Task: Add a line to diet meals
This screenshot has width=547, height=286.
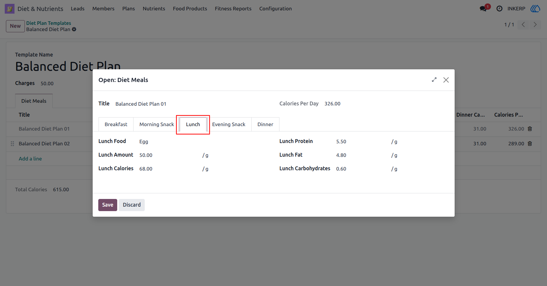Action: [x=30, y=159]
